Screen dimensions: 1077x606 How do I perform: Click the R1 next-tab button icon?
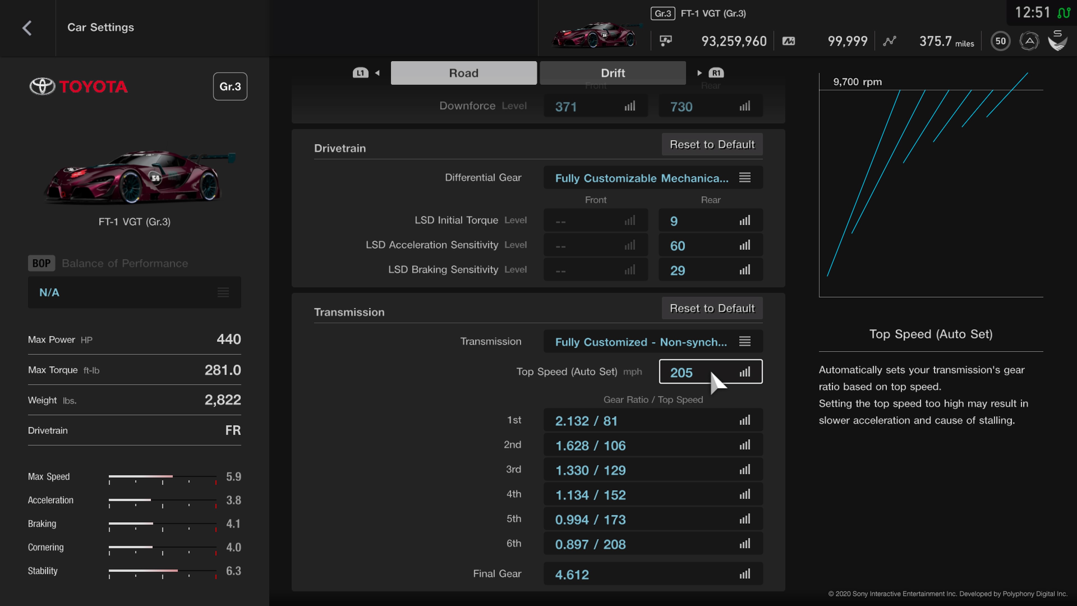click(716, 73)
